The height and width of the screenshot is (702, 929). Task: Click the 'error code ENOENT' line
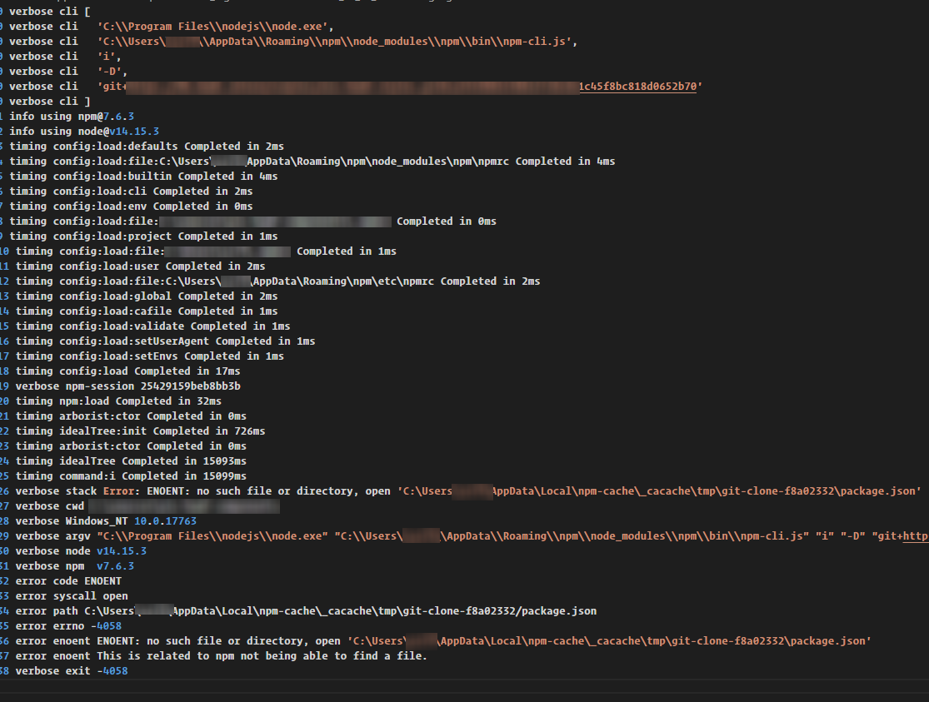pyautogui.click(x=68, y=581)
